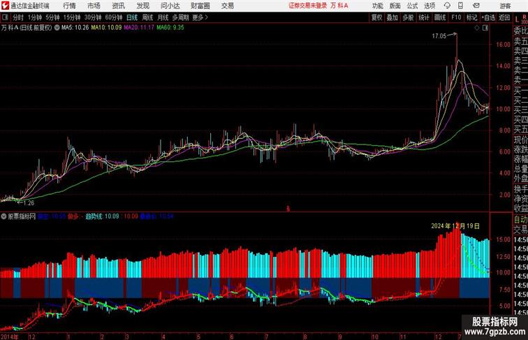This screenshot has height=340, width=528.
Task: Click the 1.26 low price label
Action: (29, 203)
